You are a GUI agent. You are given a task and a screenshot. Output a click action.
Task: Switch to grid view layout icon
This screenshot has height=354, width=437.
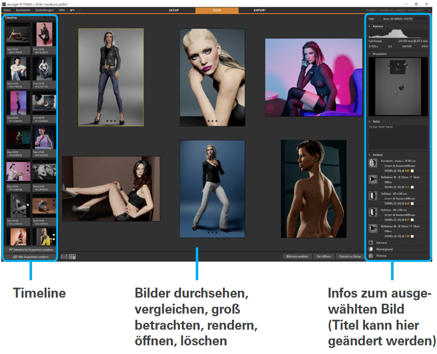pyautogui.click(x=72, y=256)
